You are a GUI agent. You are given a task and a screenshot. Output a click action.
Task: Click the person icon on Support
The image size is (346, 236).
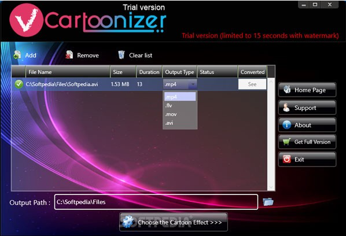(x=286, y=108)
